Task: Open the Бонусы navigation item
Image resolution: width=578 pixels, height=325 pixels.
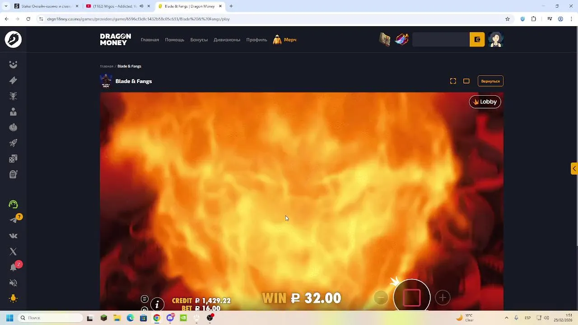Action: tap(199, 40)
